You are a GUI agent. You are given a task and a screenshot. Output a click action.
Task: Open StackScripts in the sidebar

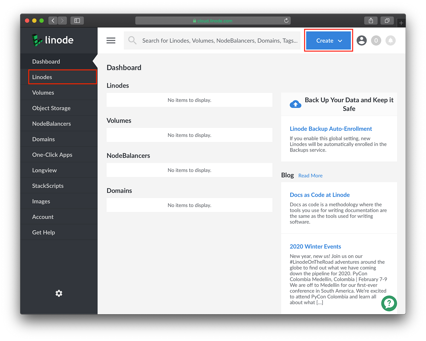59,186
